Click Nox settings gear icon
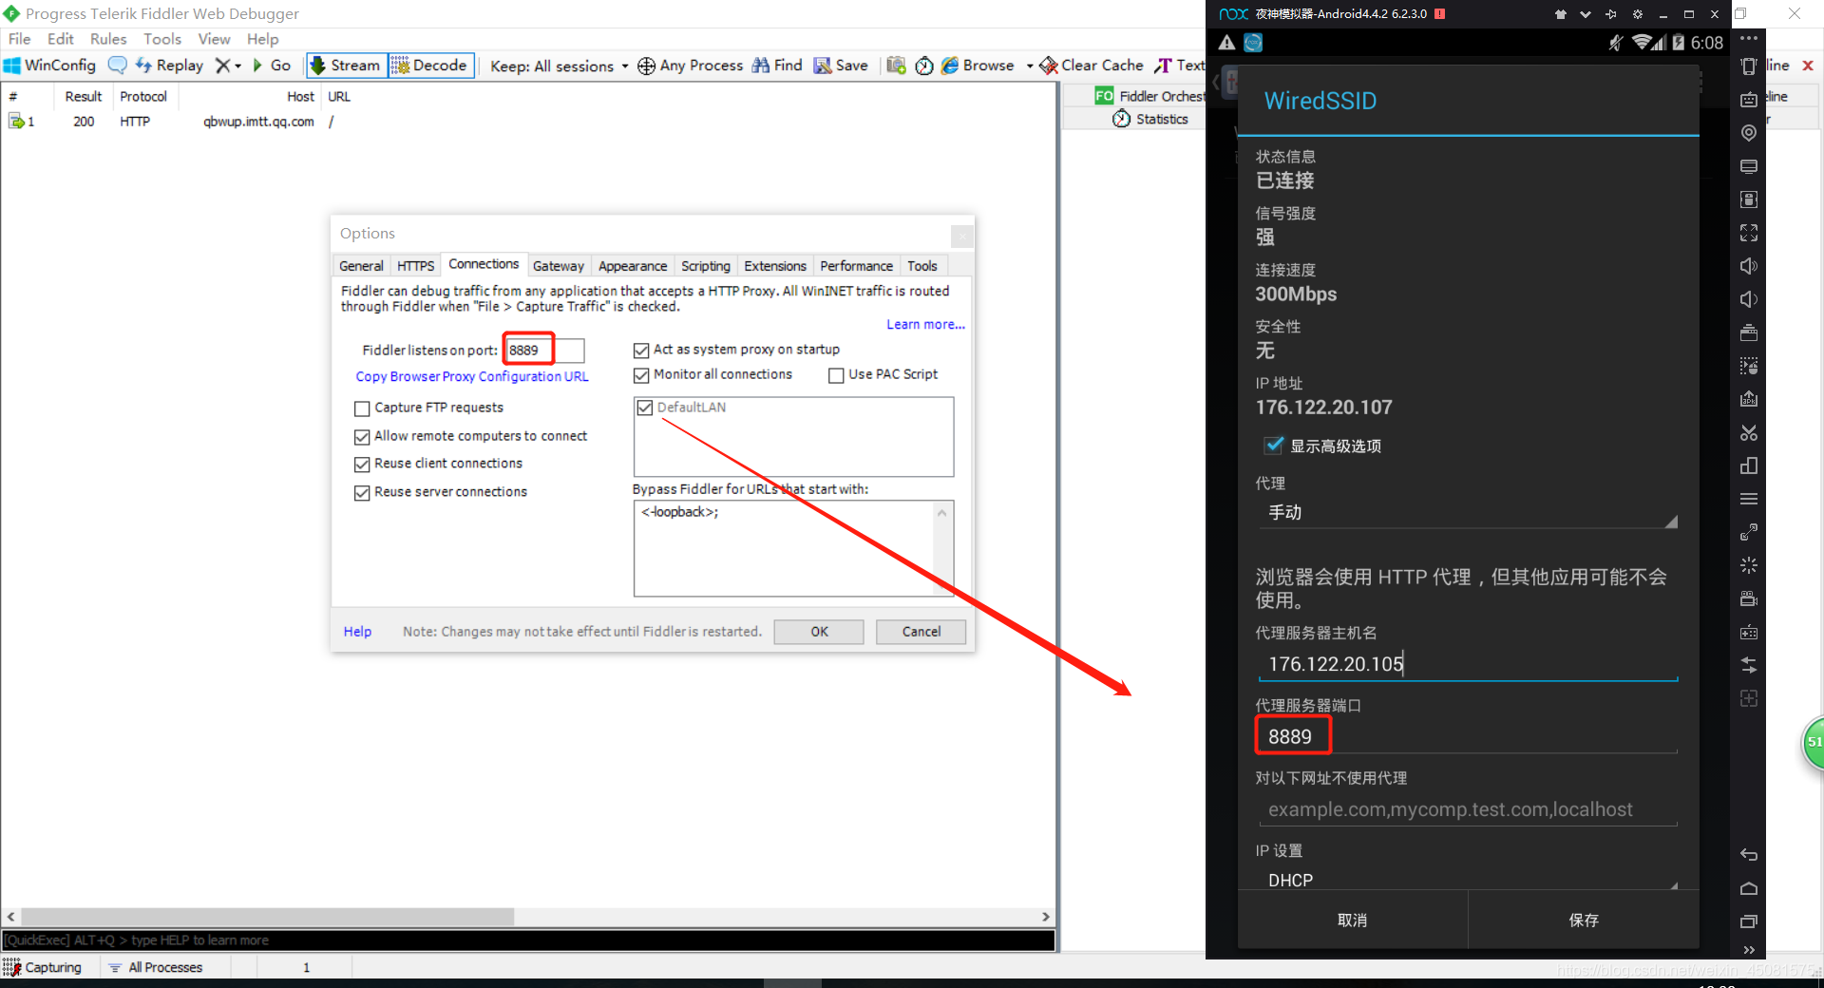Viewport: 1824px width, 988px height. (1638, 14)
